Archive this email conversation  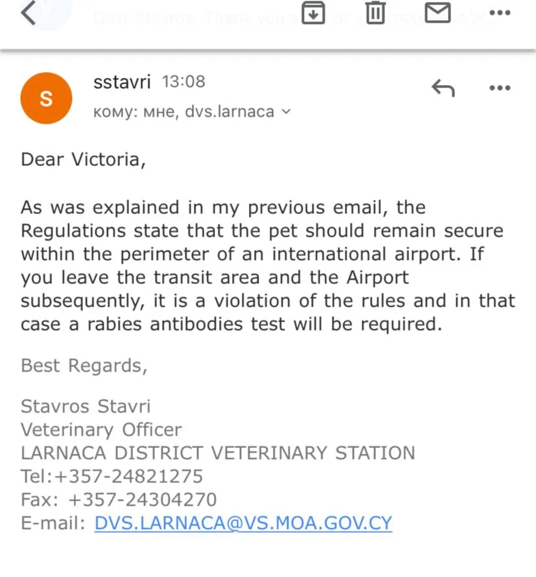314,12
